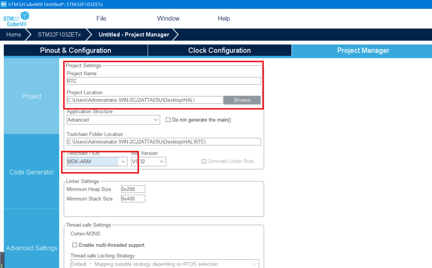
Task: Open the File menu
Action: pos(101,19)
